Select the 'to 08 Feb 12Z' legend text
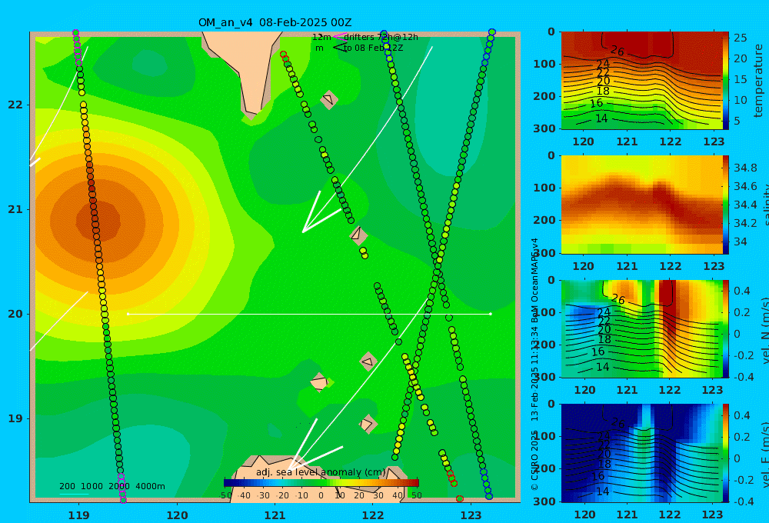Screen dimensions: 769x523 [x=373, y=48]
